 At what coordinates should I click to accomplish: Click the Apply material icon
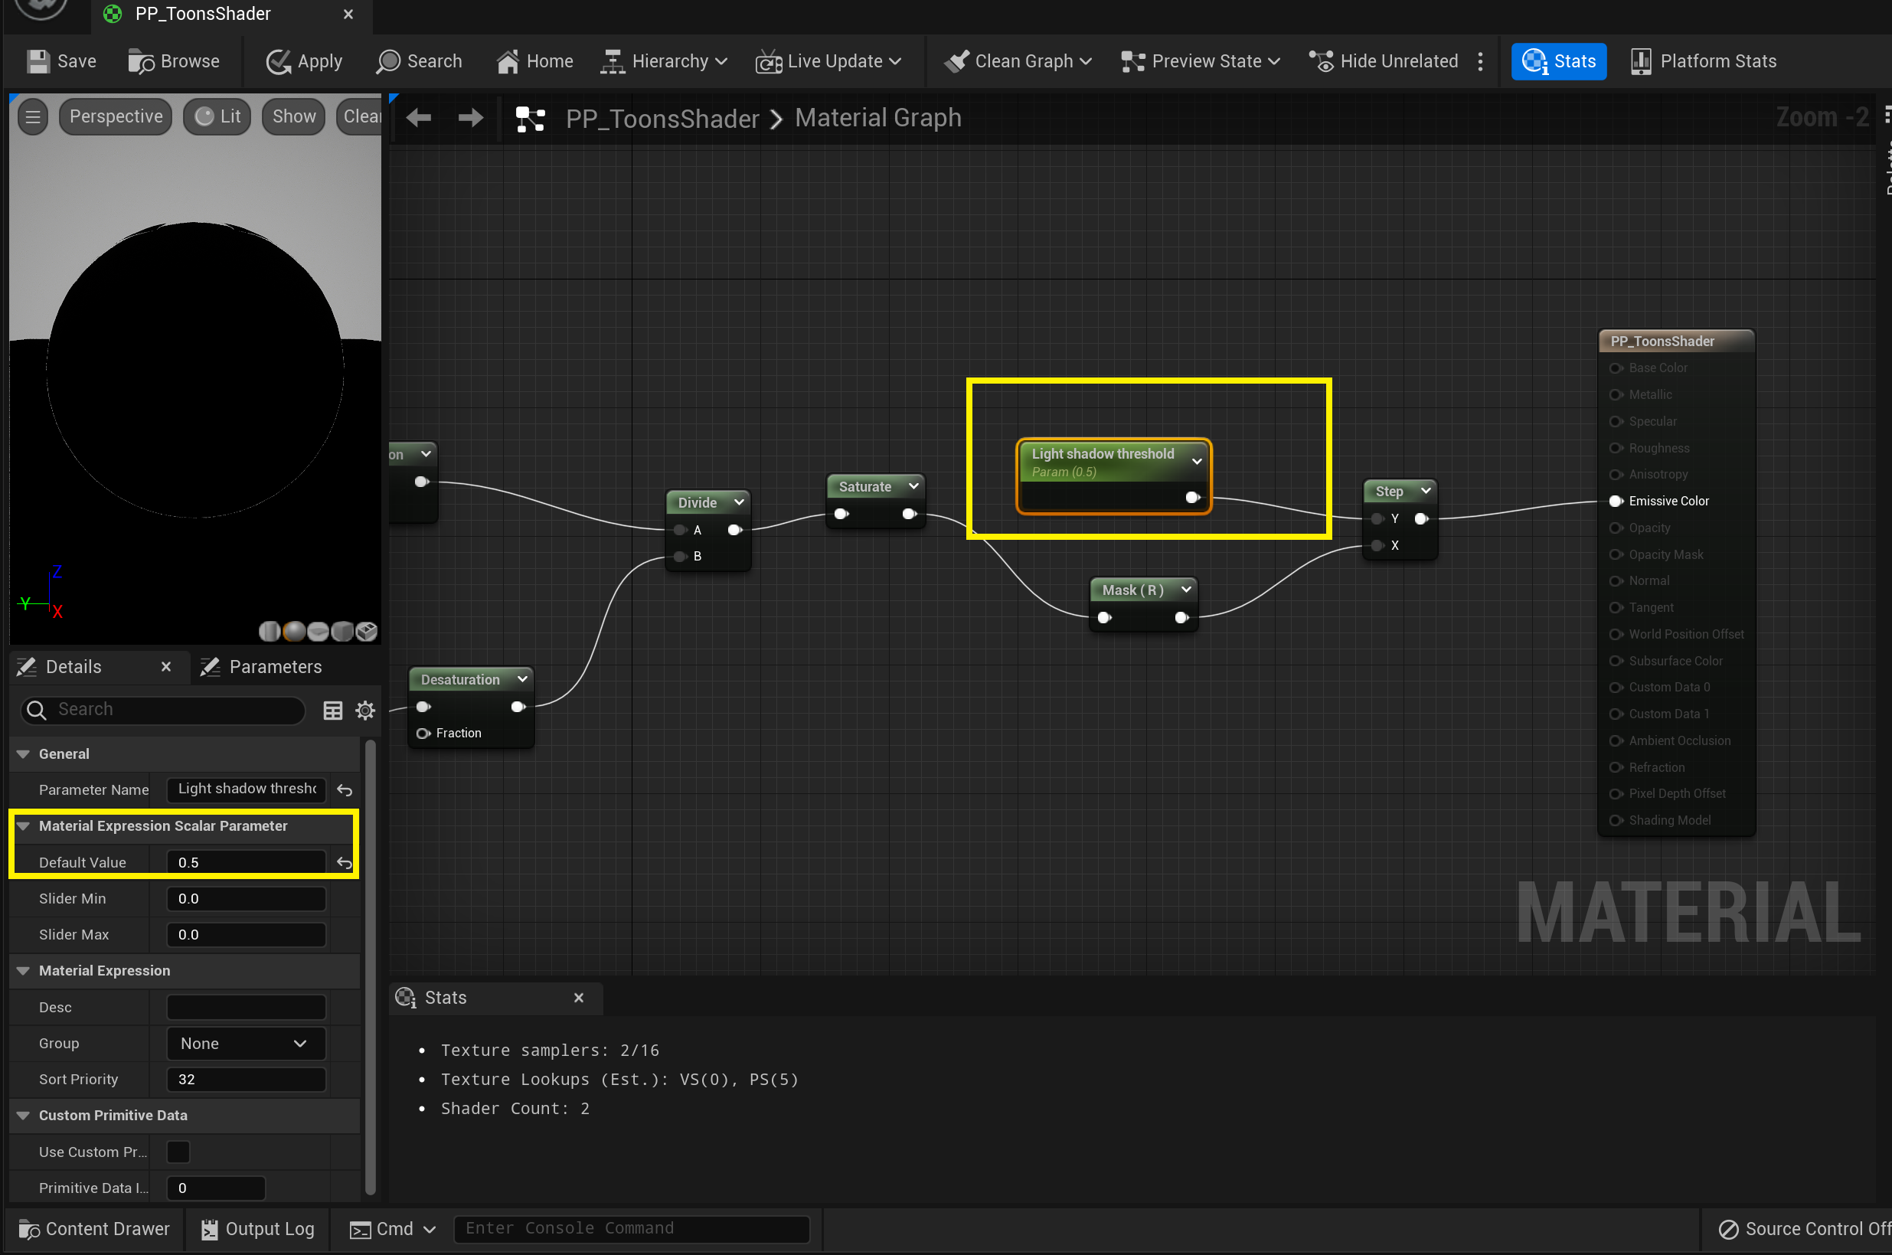(278, 61)
